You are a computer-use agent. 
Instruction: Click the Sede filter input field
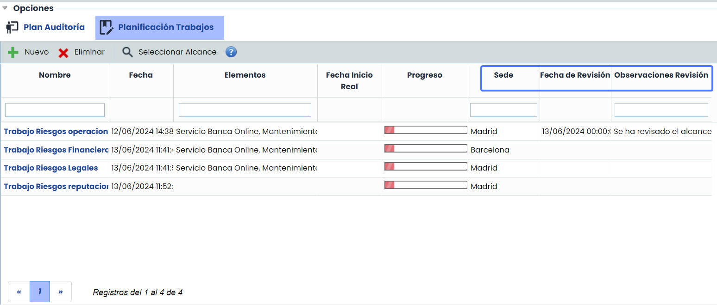click(x=503, y=110)
